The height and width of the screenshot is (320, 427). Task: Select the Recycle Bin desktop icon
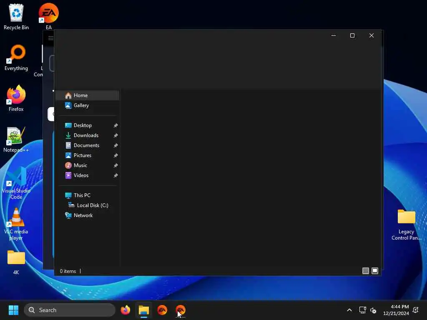pyautogui.click(x=16, y=17)
